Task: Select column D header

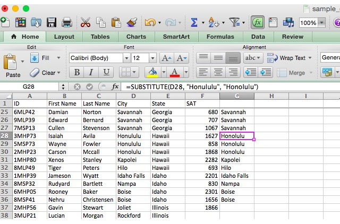Action: click(133, 96)
